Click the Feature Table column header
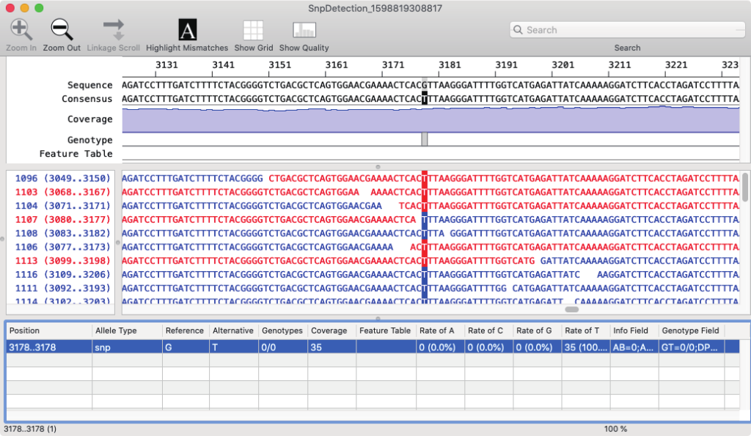 click(386, 330)
